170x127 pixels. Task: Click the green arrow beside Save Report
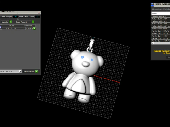[x=33, y=22]
